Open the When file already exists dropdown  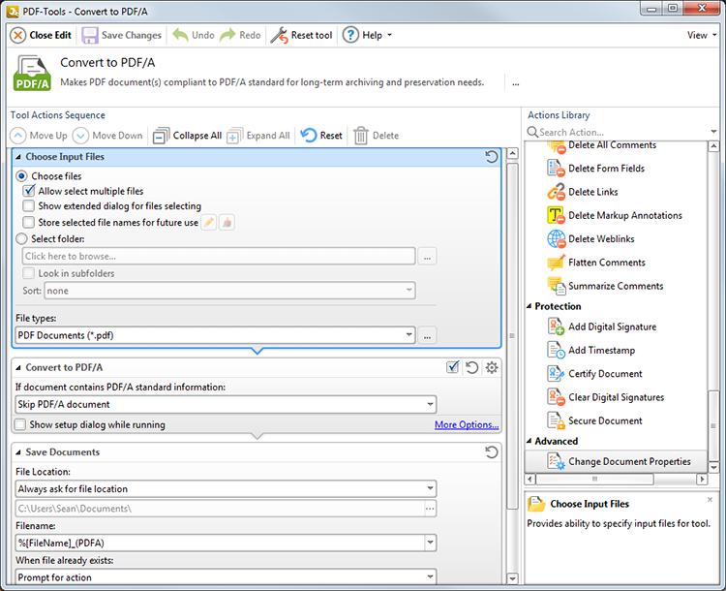(226, 577)
